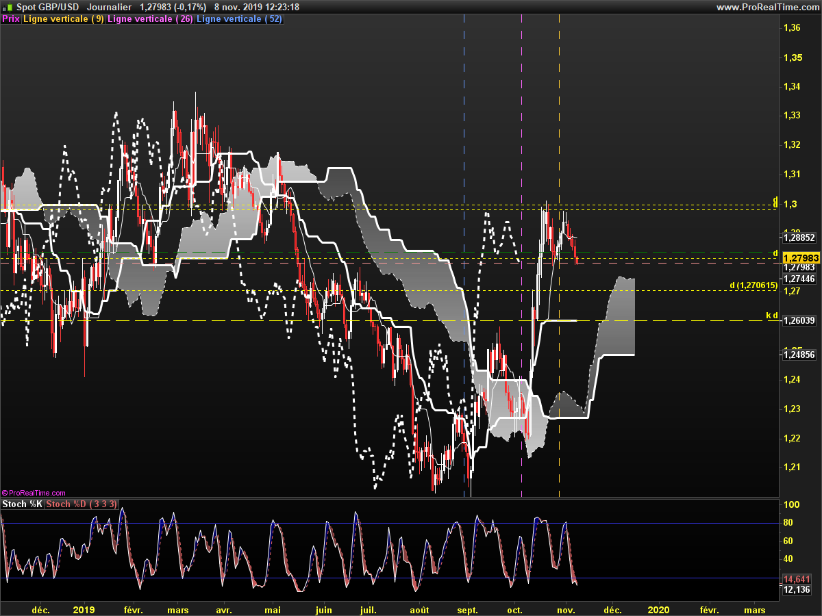Click the 1,28852 price axis label
The width and height of the screenshot is (822, 616).
(x=799, y=238)
